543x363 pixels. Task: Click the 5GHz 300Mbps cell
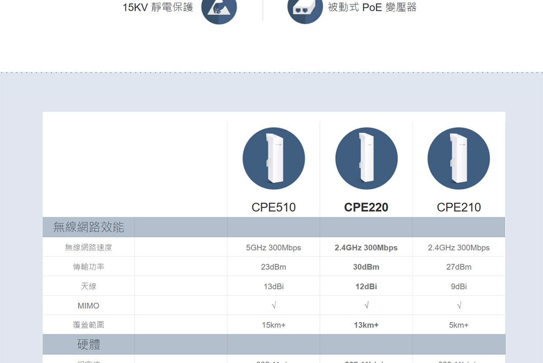coord(274,248)
